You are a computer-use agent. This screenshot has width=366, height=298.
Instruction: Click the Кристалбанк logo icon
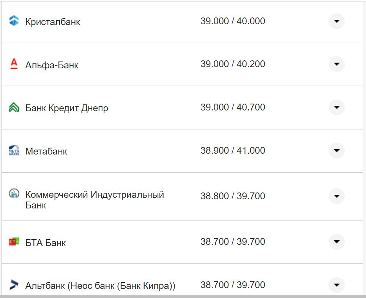14,21
